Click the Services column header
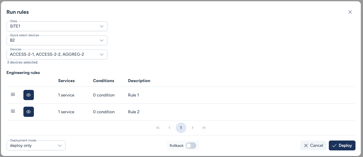This screenshot has height=157, width=363. (x=66, y=81)
